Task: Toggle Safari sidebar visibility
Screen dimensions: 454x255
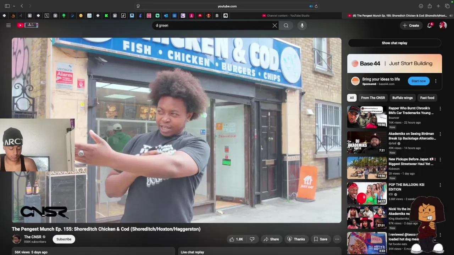Action: coord(7,6)
